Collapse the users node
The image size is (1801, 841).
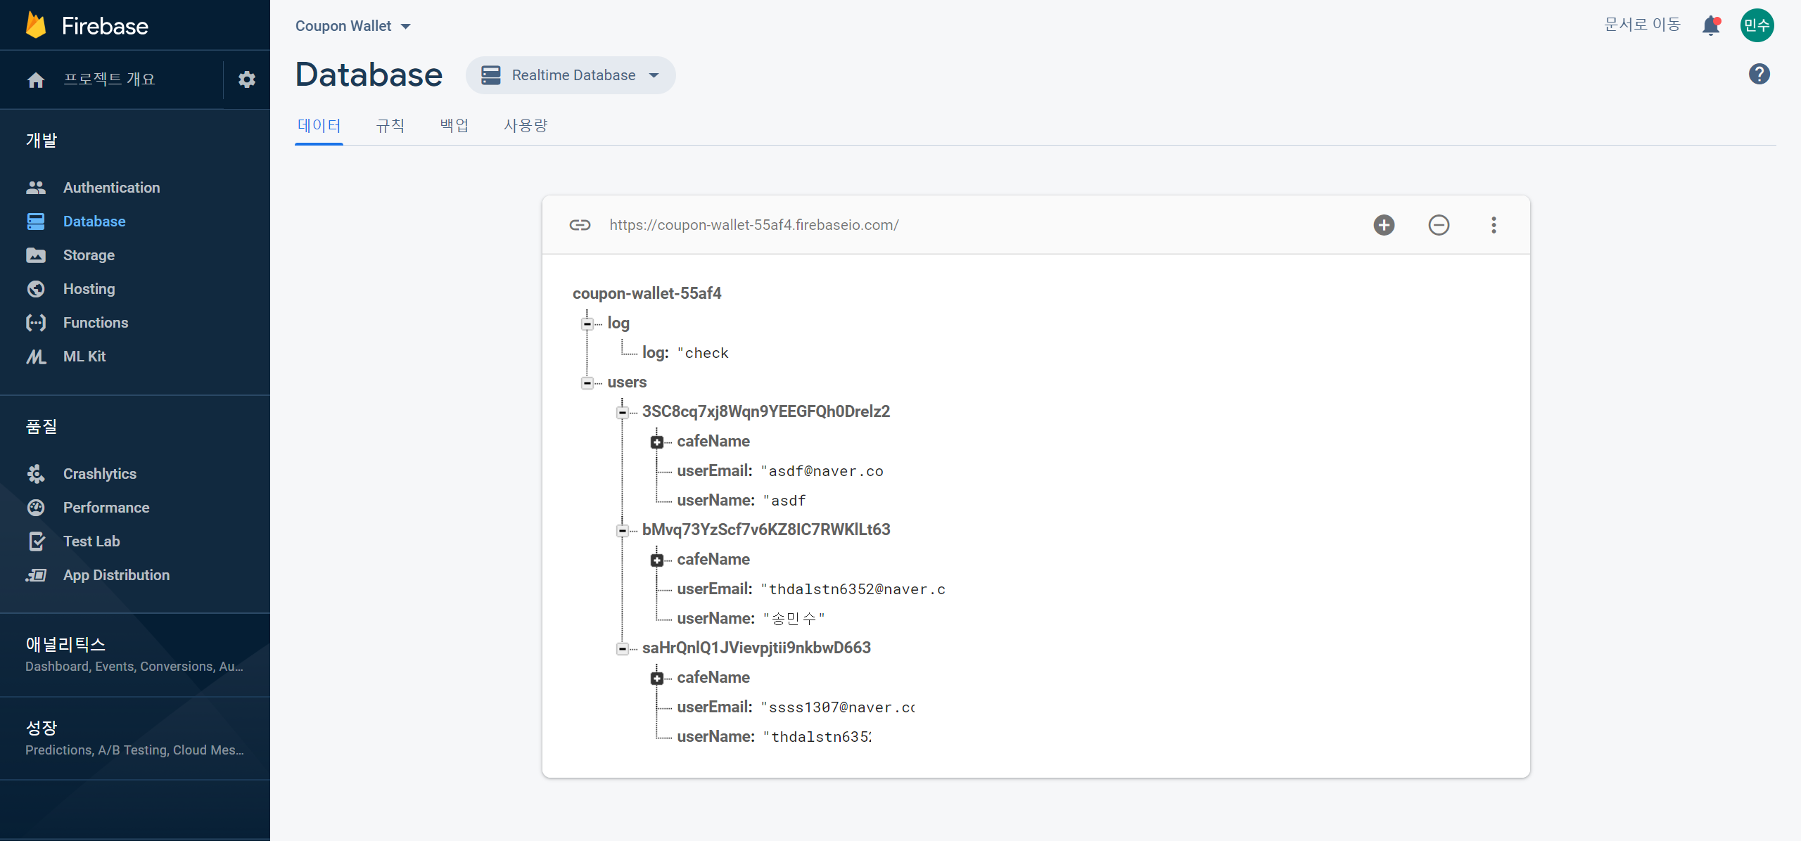click(587, 383)
